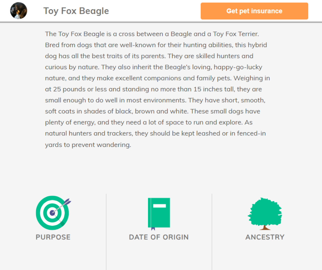Click the Ancestry tree icon
Screen dimensions: 322x270
(265, 212)
